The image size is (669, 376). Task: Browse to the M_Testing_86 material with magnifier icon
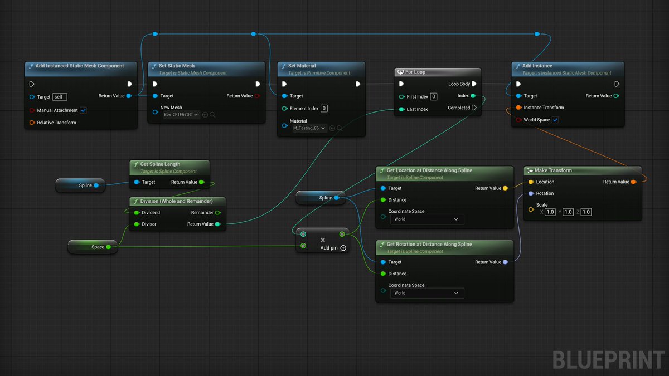(340, 128)
